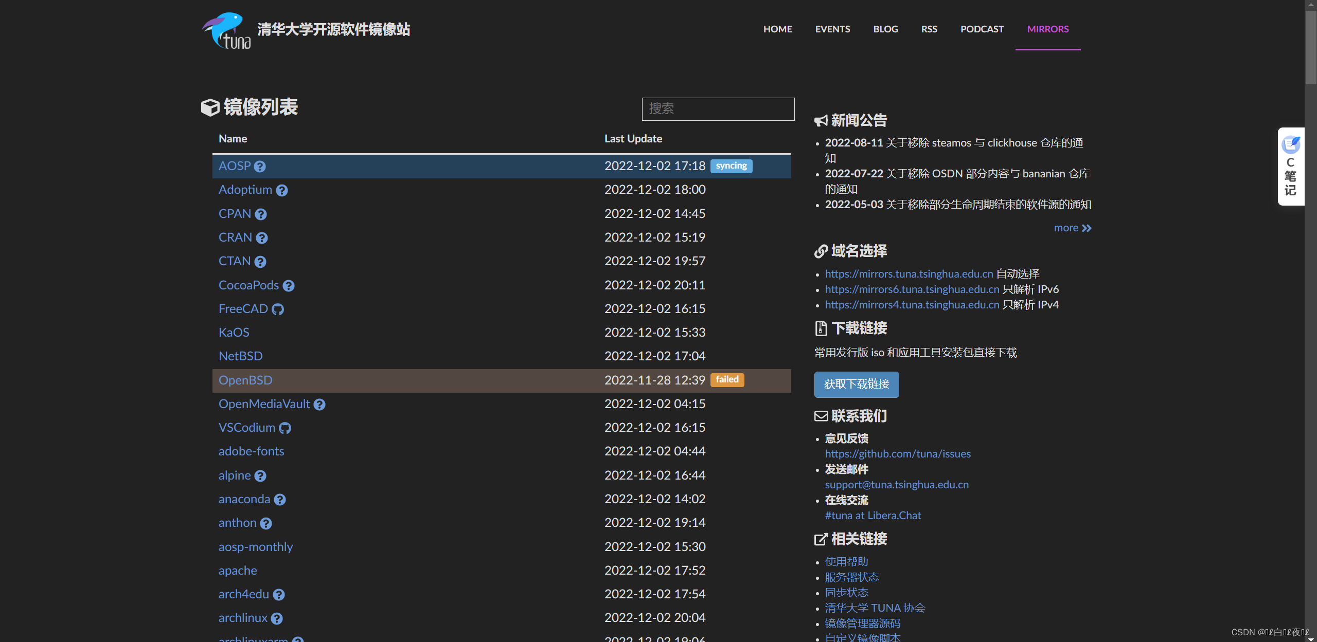Screen dimensions: 1317x642
Task: Click help icon next to OpenMediaVault
Action: [x=319, y=405]
